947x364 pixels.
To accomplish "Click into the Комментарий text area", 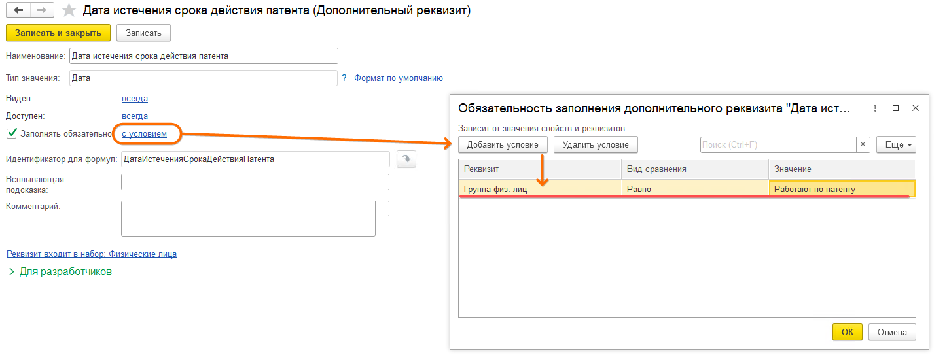I will point(248,218).
